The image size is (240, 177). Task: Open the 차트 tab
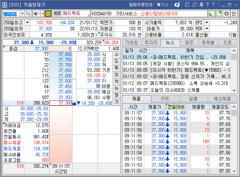tap(165, 99)
